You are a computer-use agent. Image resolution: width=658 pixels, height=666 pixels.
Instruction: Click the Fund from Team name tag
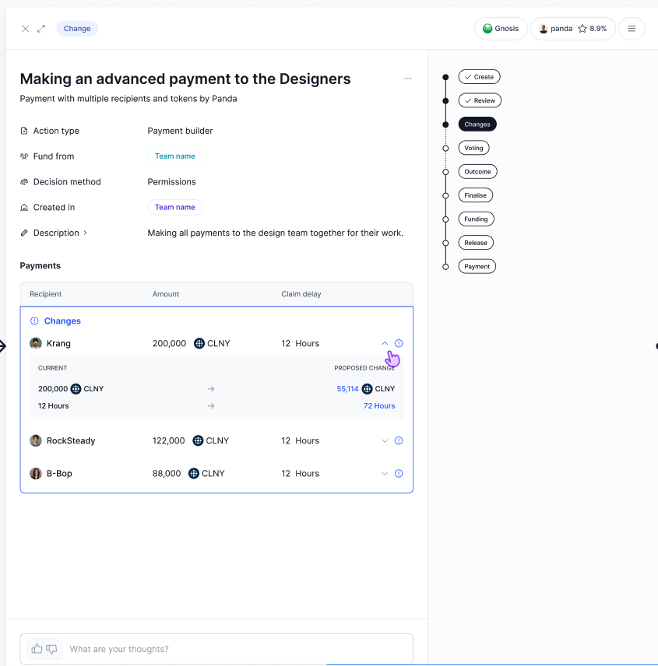tap(175, 156)
